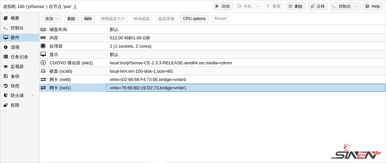Click the book icon next to 概要
This screenshot has height=163, width=386.
pos(6,18)
